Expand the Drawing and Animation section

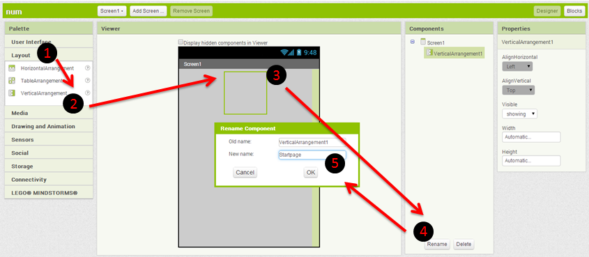coord(49,127)
